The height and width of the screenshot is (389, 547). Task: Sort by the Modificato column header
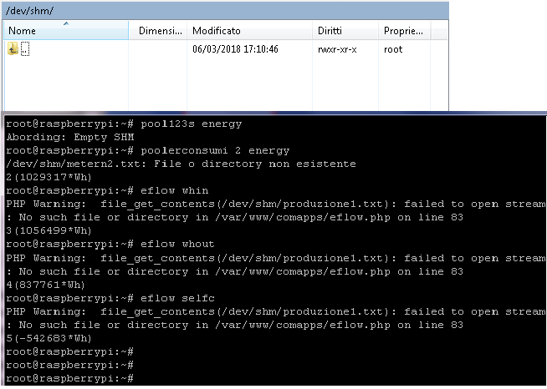tap(250, 31)
